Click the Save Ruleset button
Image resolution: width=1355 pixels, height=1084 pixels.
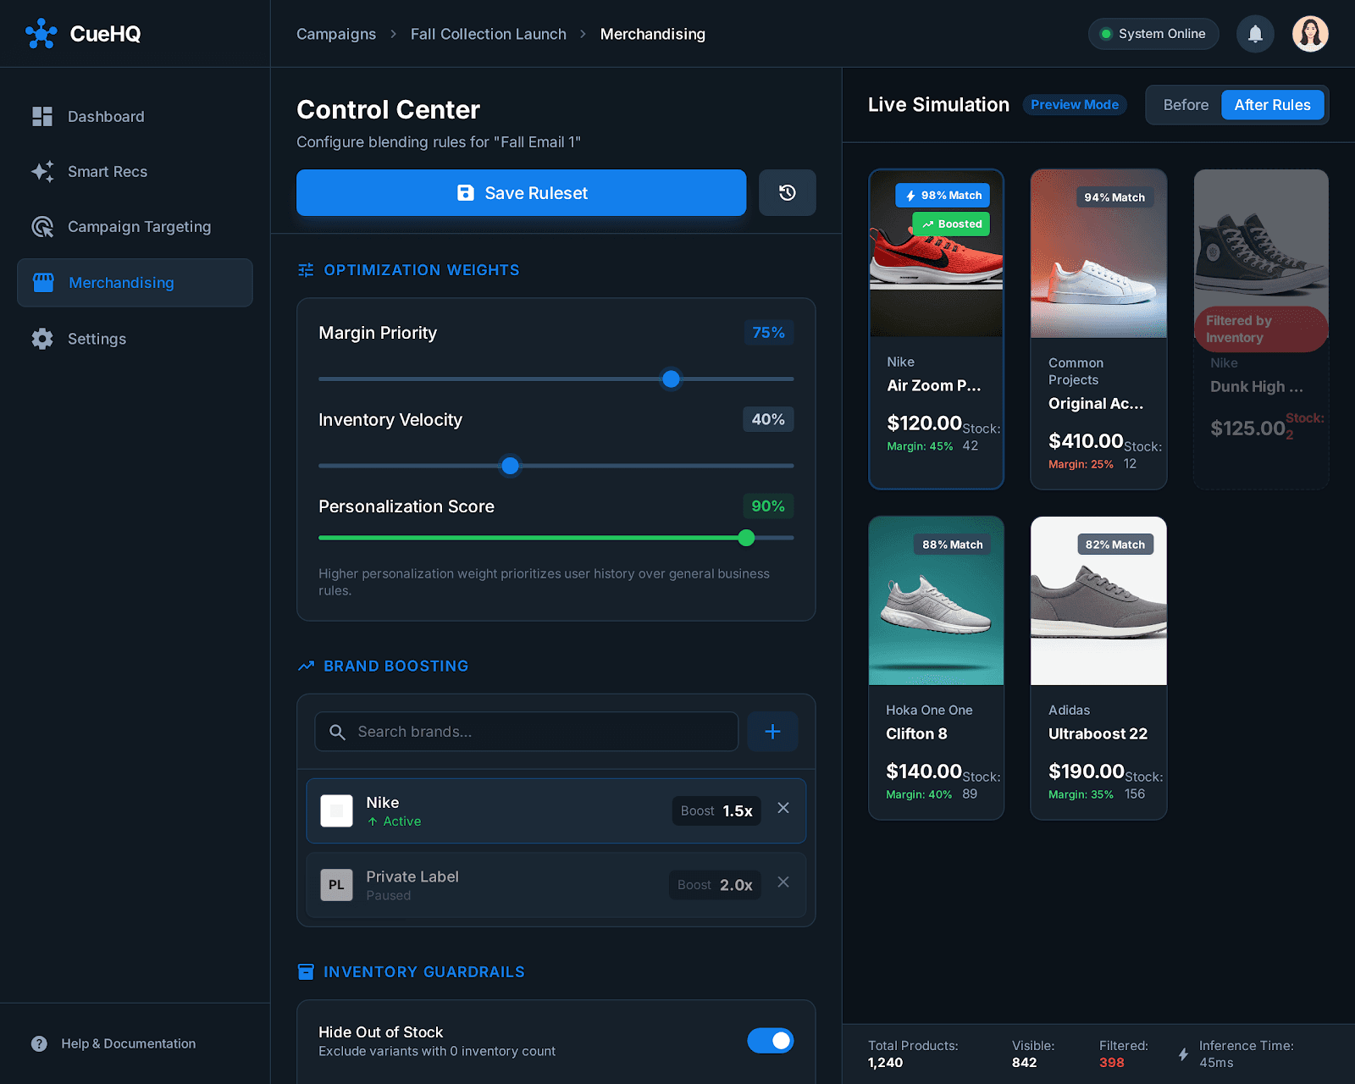point(521,192)
